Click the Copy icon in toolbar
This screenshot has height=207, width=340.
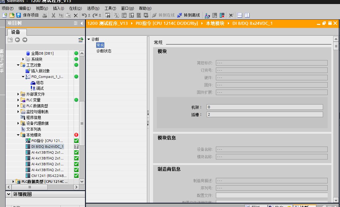click(x=61, y=15)
